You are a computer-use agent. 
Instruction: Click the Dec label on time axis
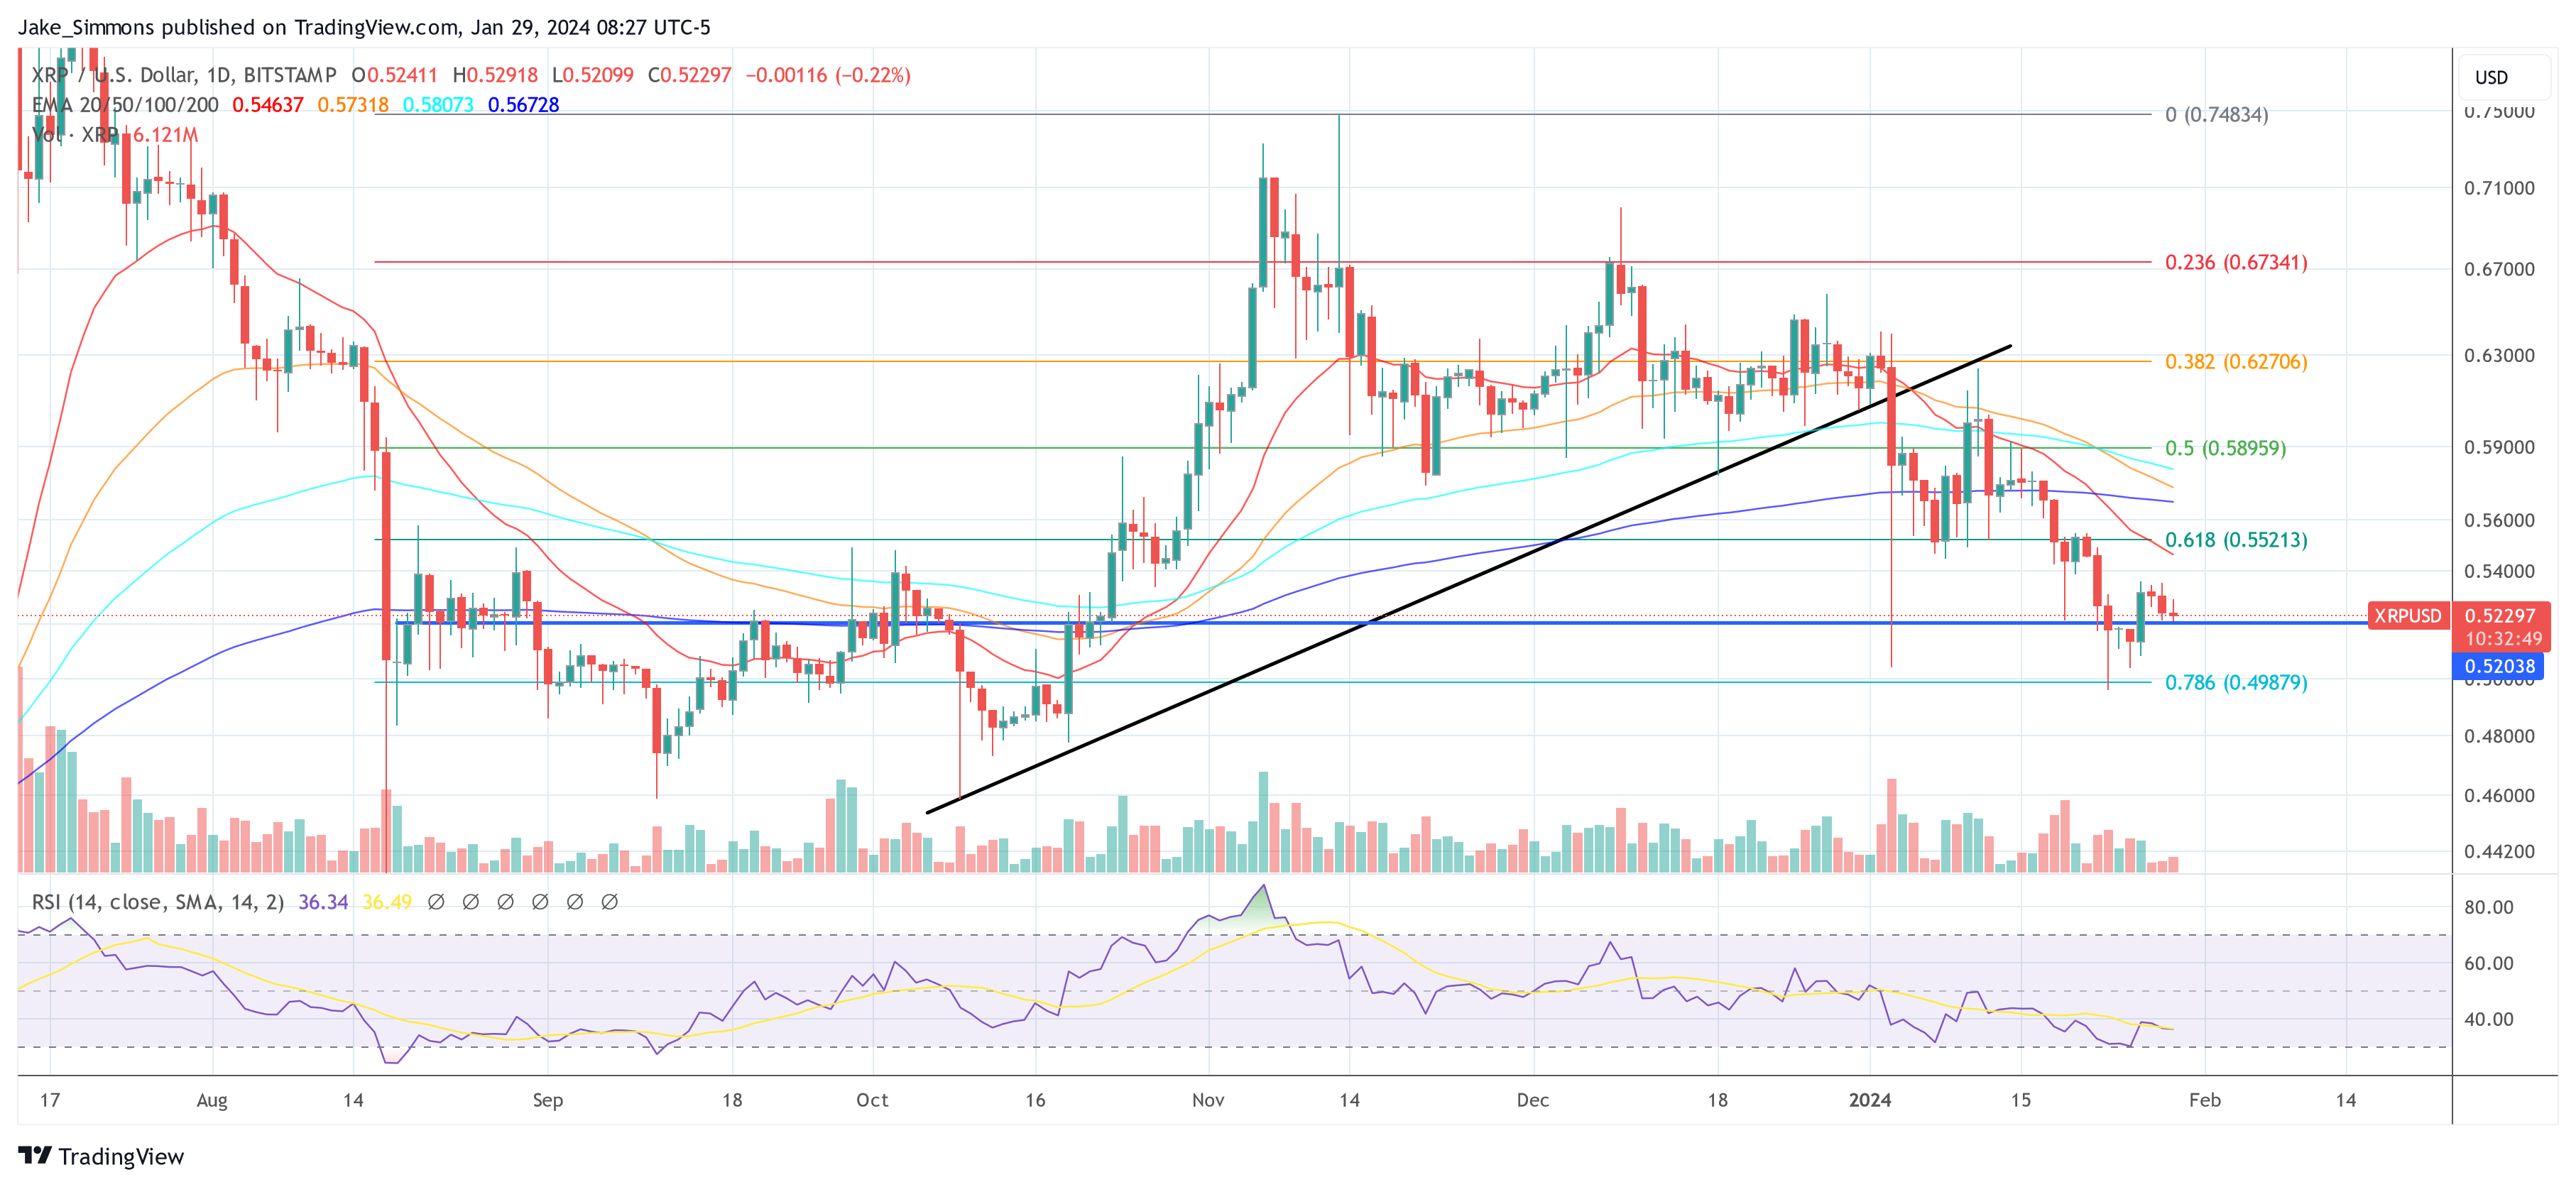click(x=1532, y=1100)
